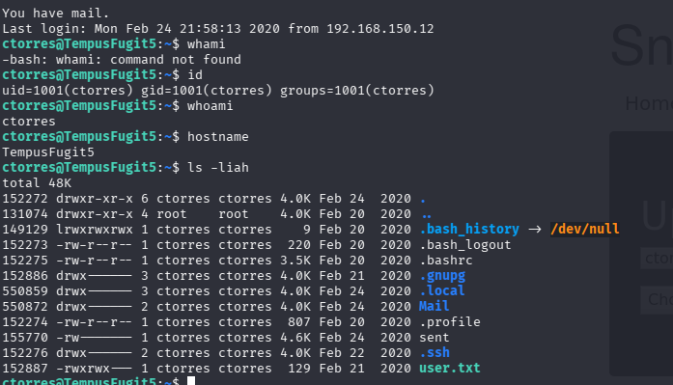Select the /dev/null link target
This screenshot has width=673, height=385.
[584, 229]
